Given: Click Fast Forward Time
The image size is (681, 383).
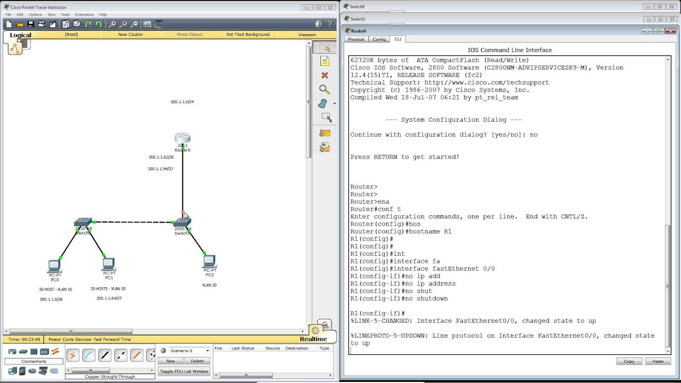Looking at the screenshot, I should coord(112,339).
